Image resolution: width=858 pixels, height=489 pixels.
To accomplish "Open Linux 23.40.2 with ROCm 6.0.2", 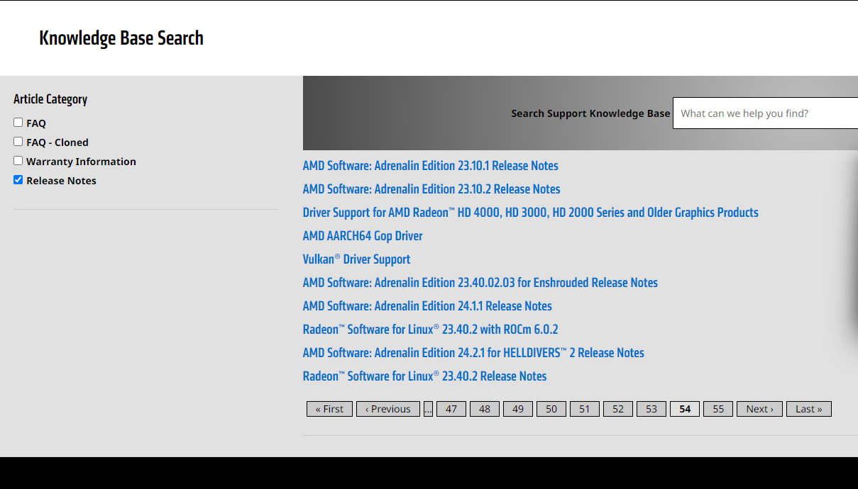I will 430,330.
